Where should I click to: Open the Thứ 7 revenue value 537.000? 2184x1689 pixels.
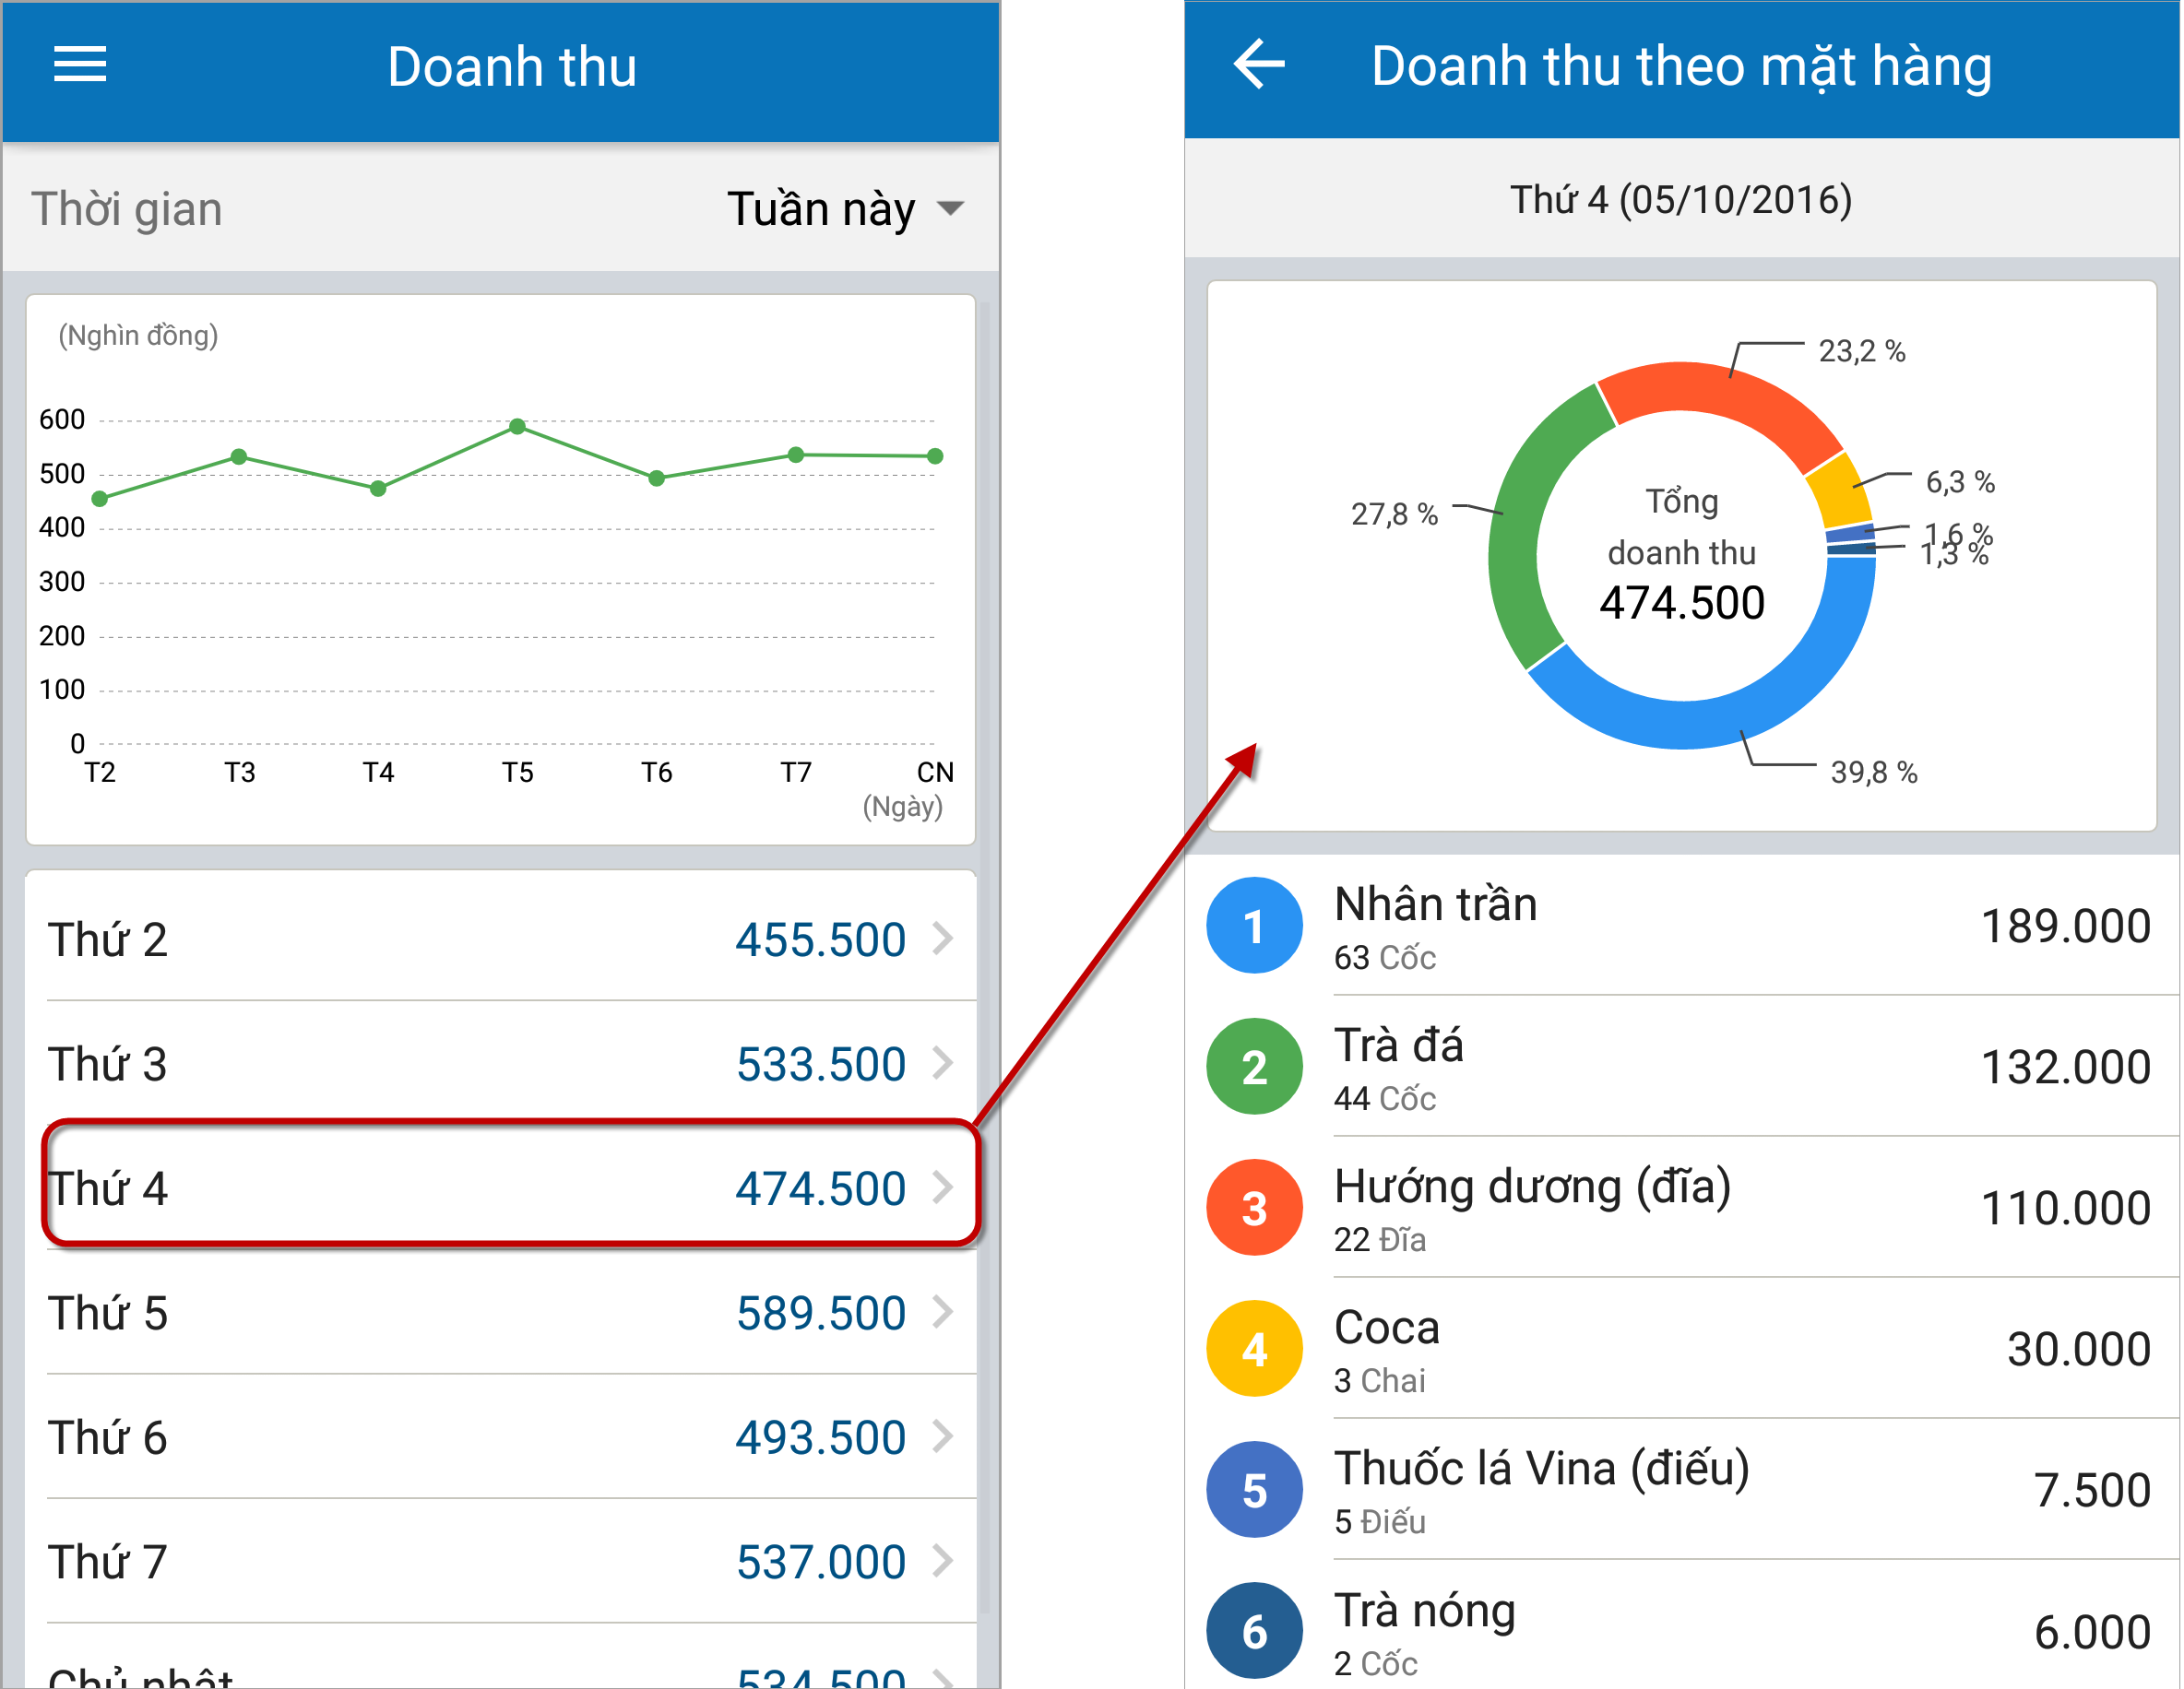821,1561
